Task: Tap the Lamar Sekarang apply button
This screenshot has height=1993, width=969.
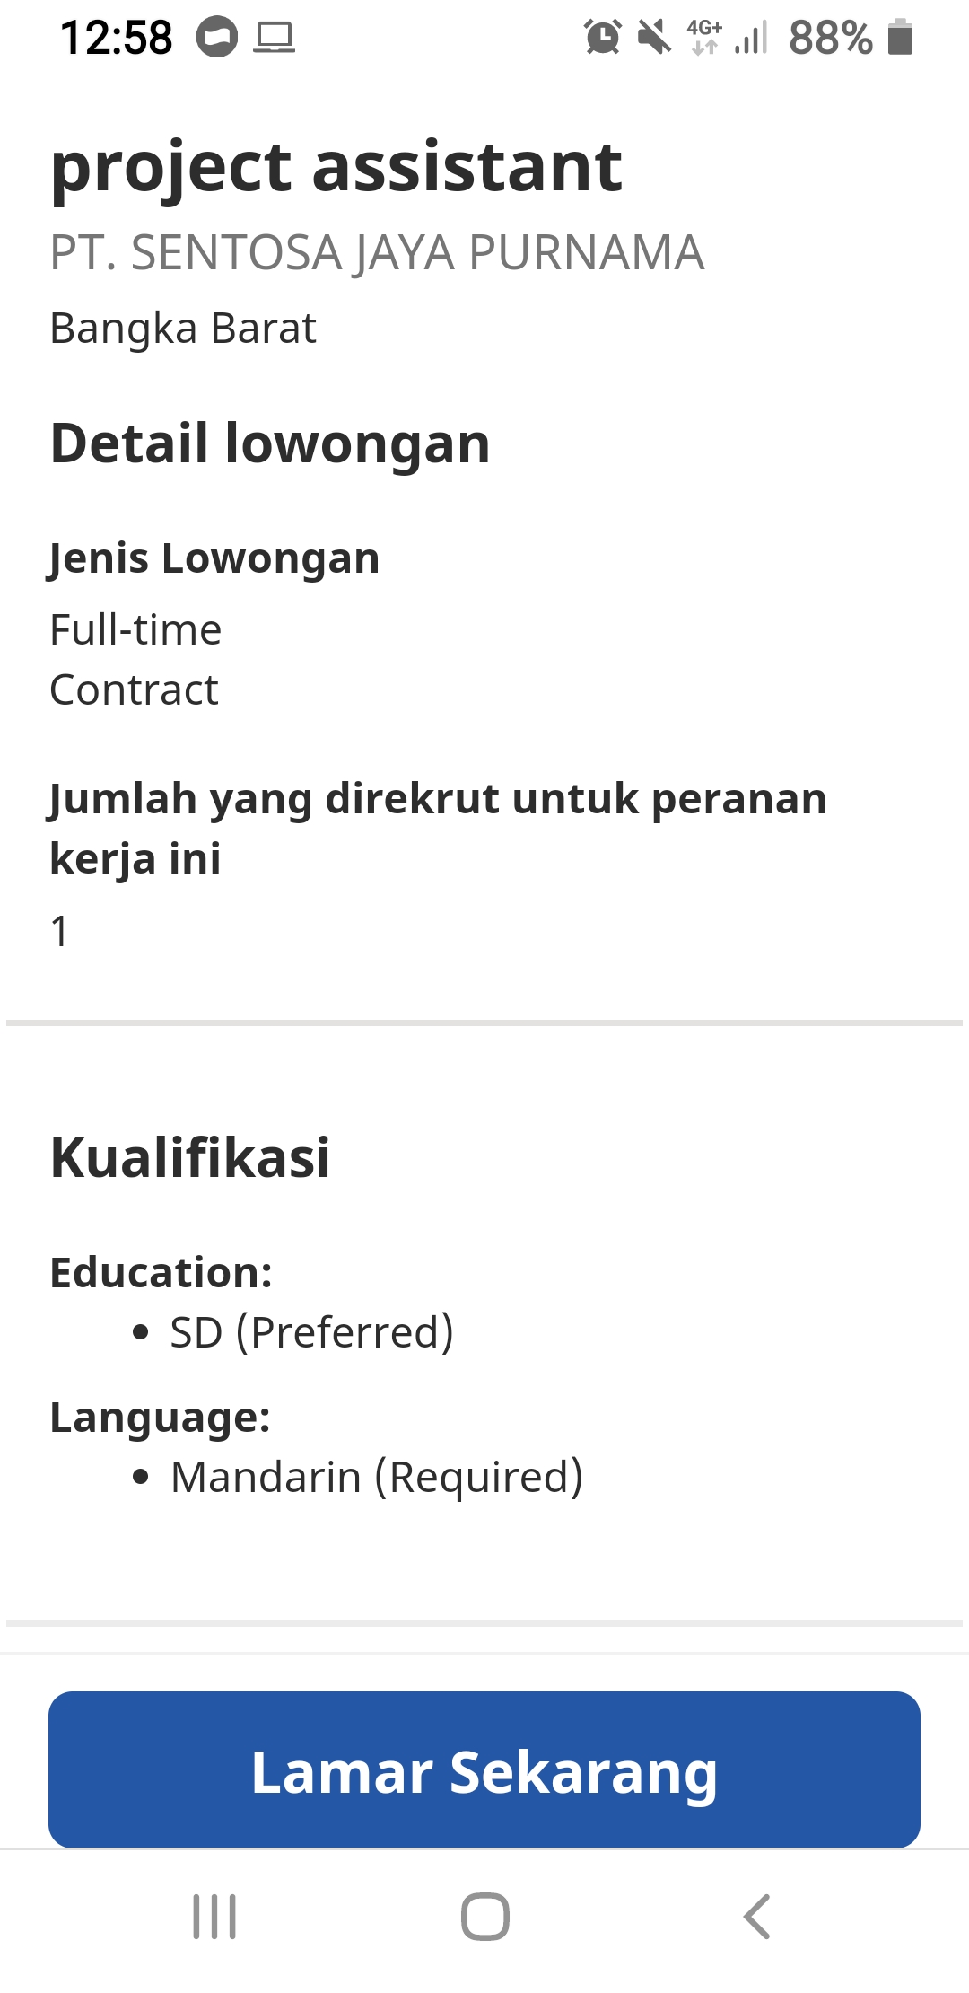Action: pos(484,1770)
